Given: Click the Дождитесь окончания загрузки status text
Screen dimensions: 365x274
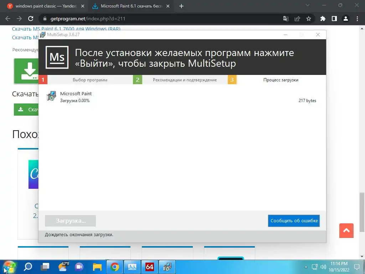Looking at the screenshot, I should click(x=79, y=235).
